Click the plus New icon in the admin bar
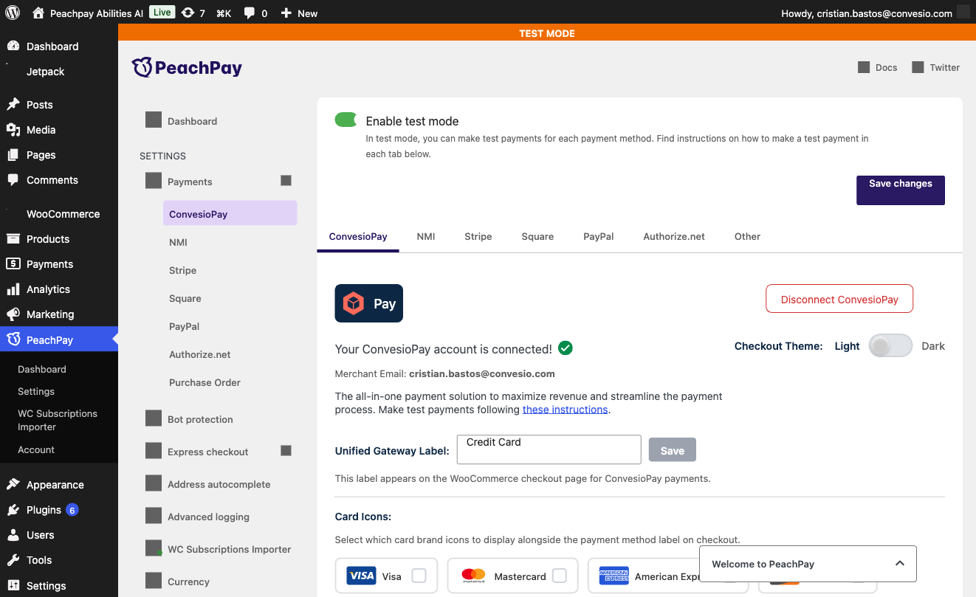This screenshot has width=976, height=597. (286, 13)
